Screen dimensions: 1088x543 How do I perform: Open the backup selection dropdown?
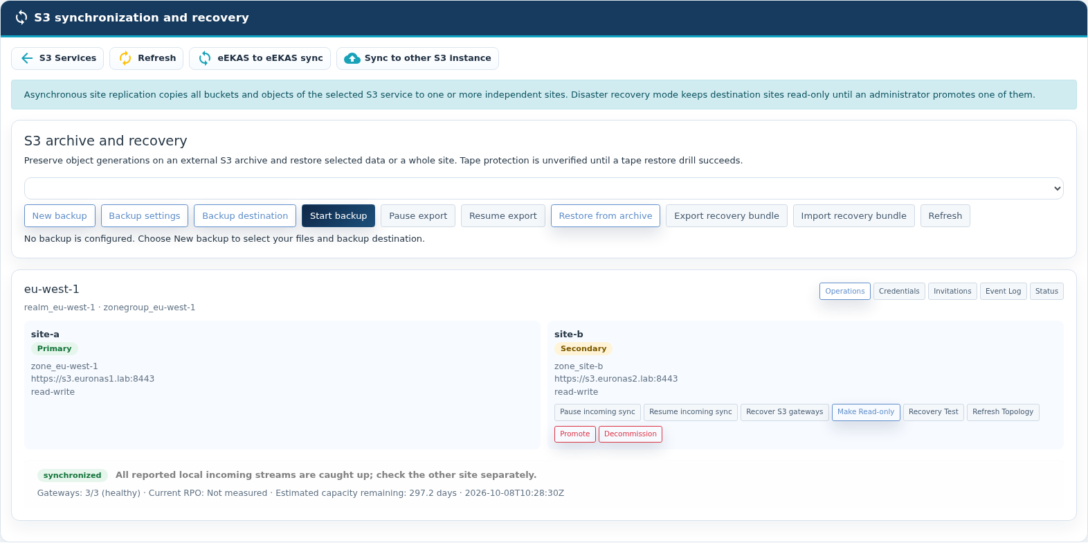coord(544,188)
